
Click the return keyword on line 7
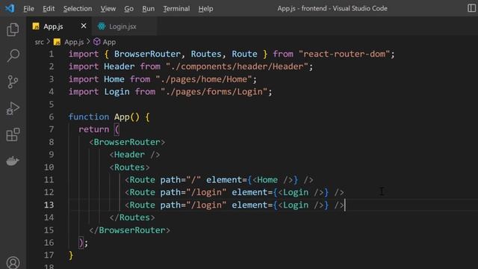click(94, 129)
